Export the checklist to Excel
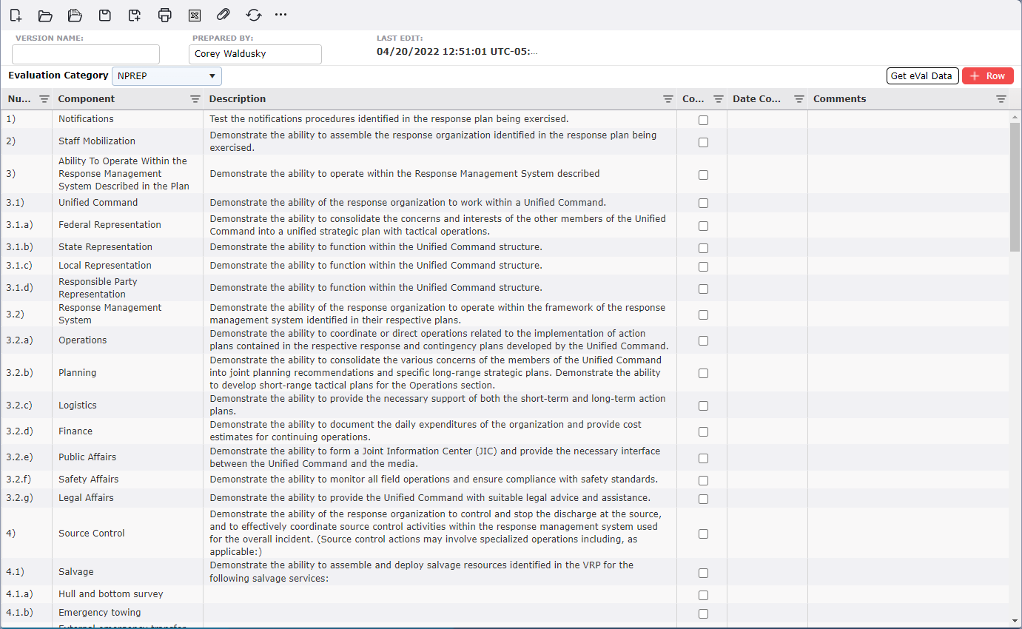The width and height of the screenshot is (1022, 629). point(194,15)
